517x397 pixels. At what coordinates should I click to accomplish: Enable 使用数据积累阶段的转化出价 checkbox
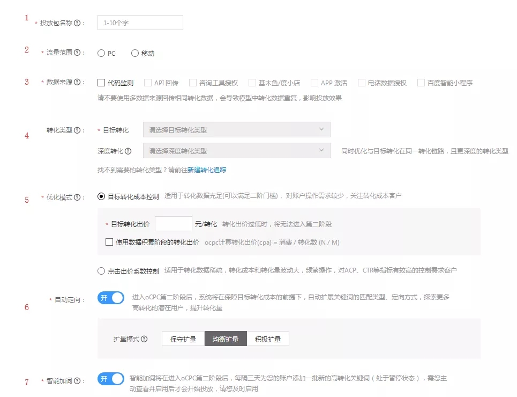(x=109, y=242)
